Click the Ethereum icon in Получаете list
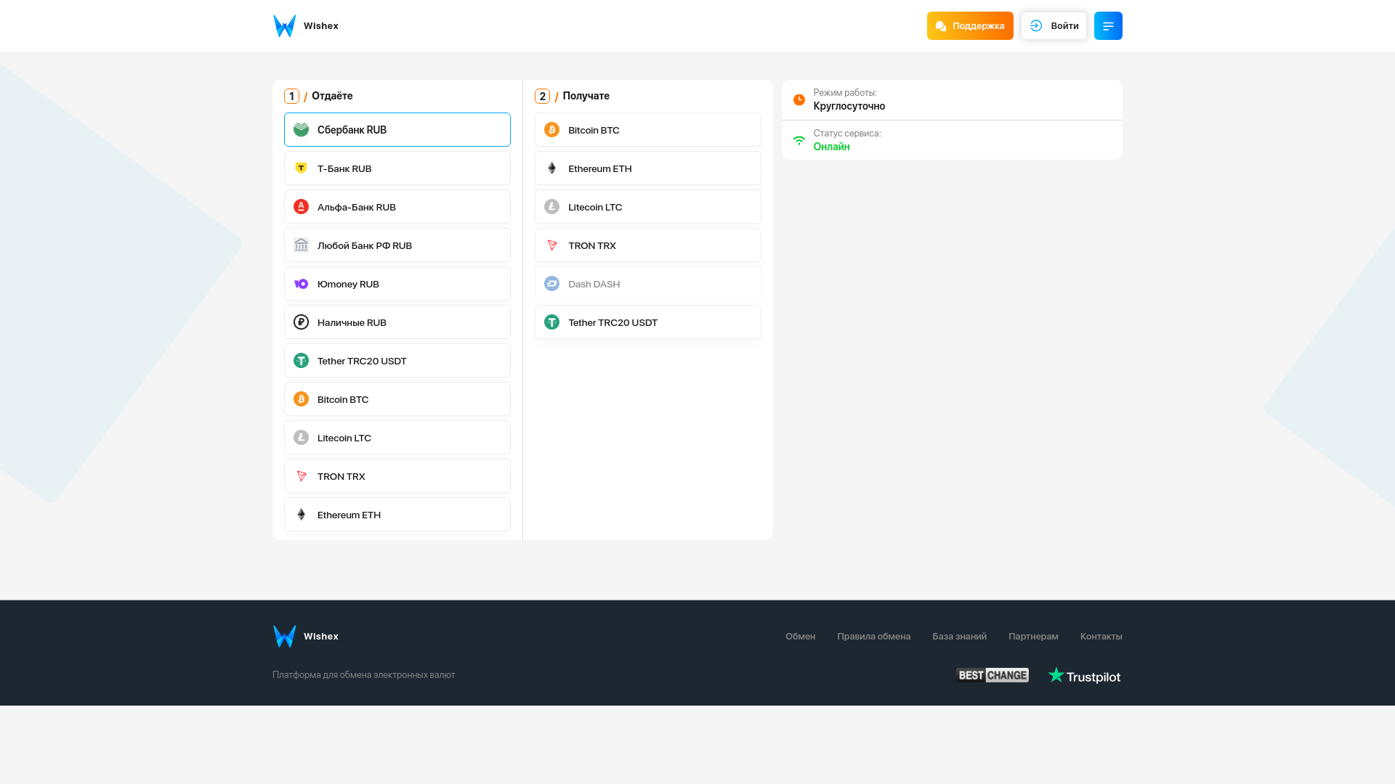1395x784 pixels. (551, 168)
